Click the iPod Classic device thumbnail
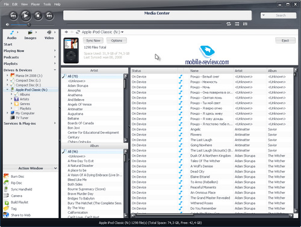The height and width of the screenshot is (227, 301). point(71,50)
